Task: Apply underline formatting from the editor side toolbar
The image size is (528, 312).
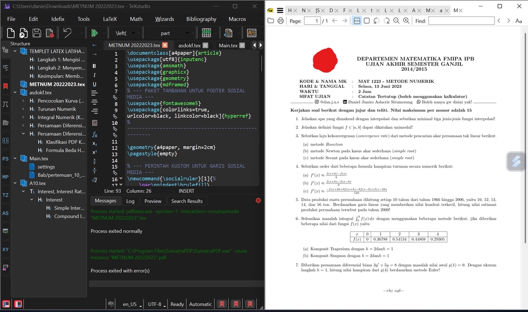Action: pyautogui.click(x=94, y=84)
